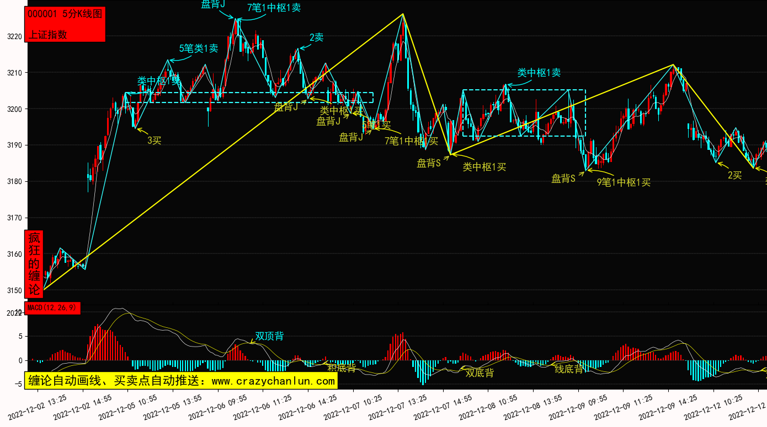Click the 3160 price axis value
Screen dimensions: 767x427
click(x=14, y=255)
